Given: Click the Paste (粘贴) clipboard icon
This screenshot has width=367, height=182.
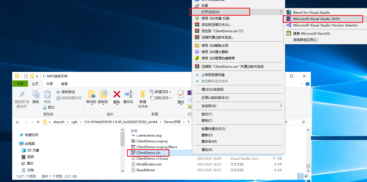Looking at the screenshot, I should pos(47,95).
